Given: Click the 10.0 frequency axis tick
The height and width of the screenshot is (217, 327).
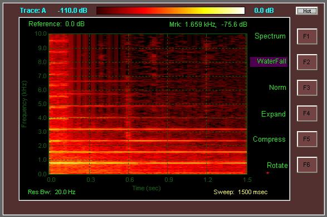Looking at the screenshot, I should pyautogui.click(x=41, y=33).
